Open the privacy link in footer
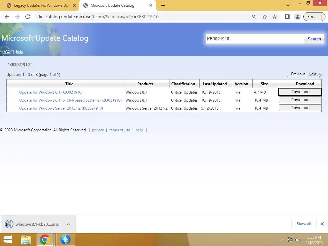The height and width of the screenshot is (246, 328). (x=98, y=130)
